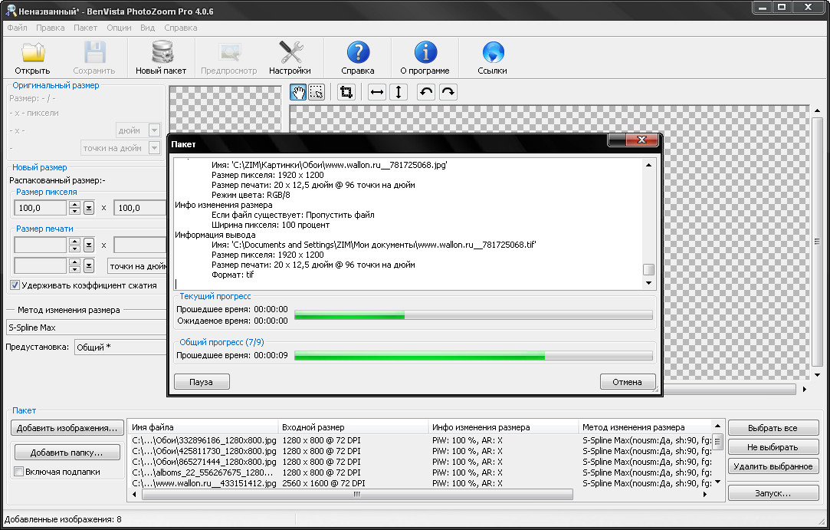The width and height of the screenshot is (830, 530).
Task: Click Удалить выбранное button
Action: tap(773, 466)
